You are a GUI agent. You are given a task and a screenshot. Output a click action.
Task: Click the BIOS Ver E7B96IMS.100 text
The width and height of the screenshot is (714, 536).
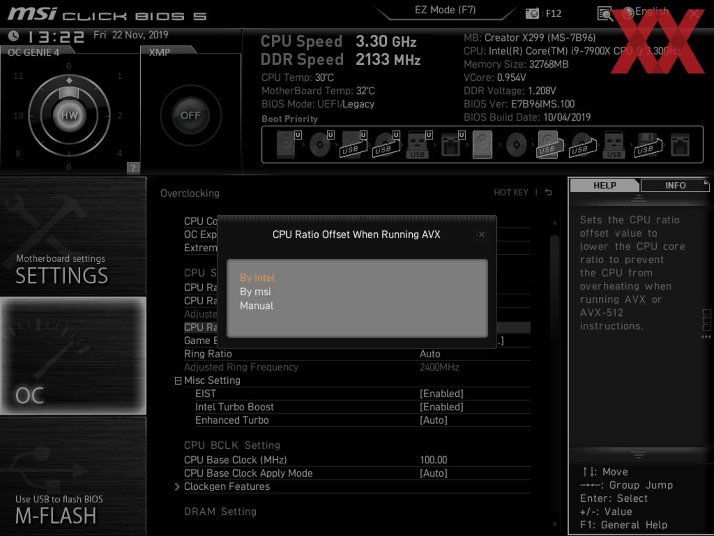tap(519, 104)
